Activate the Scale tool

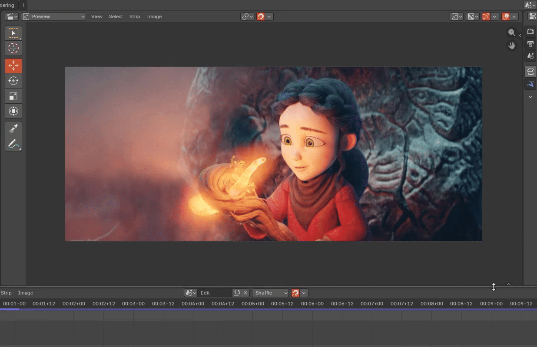click(13, 96)
